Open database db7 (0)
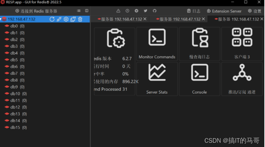The height and width of the screenshot is (147, 265). click(x=15, y=73)
